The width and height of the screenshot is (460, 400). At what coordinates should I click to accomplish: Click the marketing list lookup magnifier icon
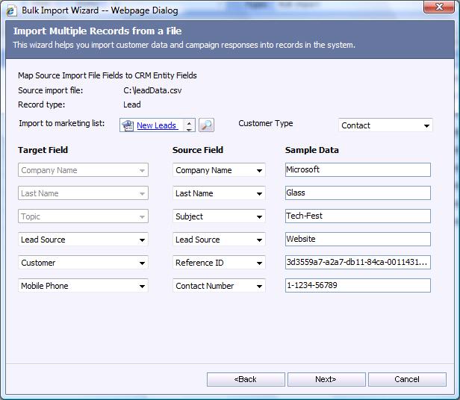click(x=206, y=125)
